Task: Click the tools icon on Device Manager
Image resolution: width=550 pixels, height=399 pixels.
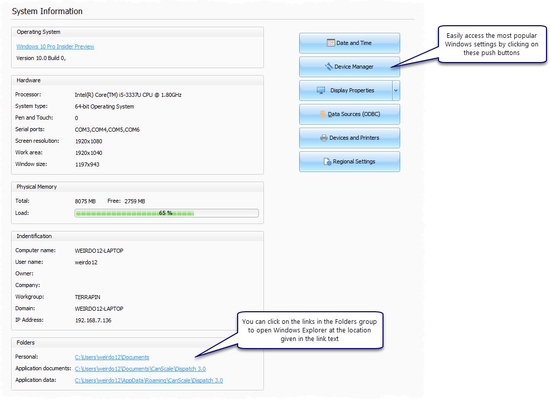Action: pyautogui.click(x=329, y=67)
